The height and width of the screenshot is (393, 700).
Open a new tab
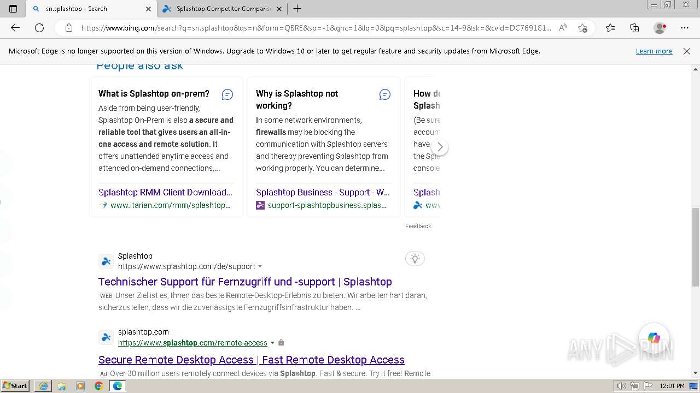tap(297, 9)
